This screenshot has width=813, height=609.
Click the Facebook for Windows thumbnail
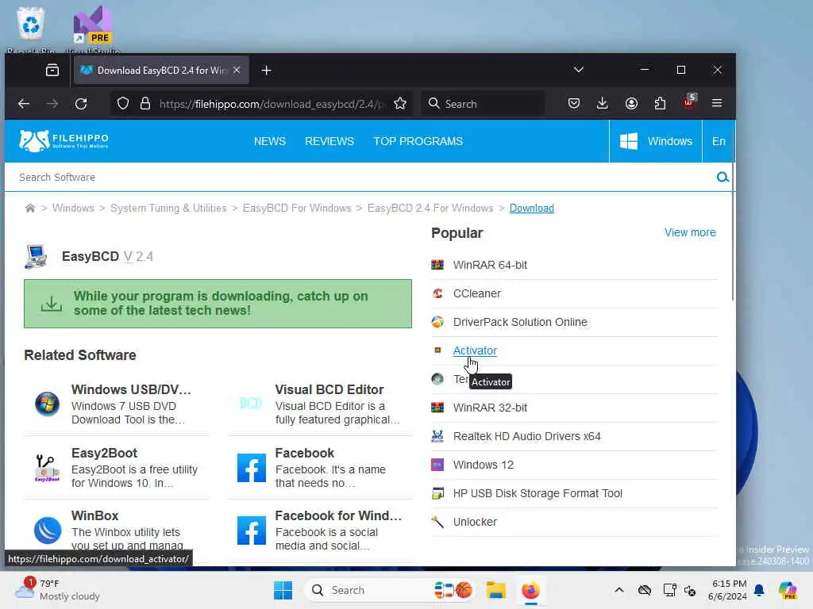[x=252, y=530]
